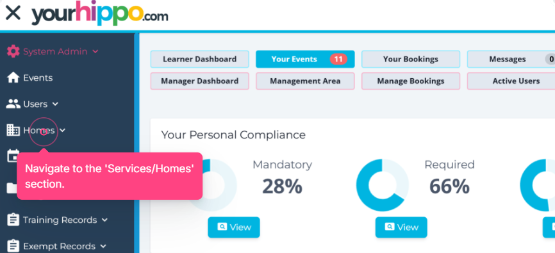Expand the System Admin dropdown chevron
Viewport: 555px width, 253px height.
[x=95, y=52]
